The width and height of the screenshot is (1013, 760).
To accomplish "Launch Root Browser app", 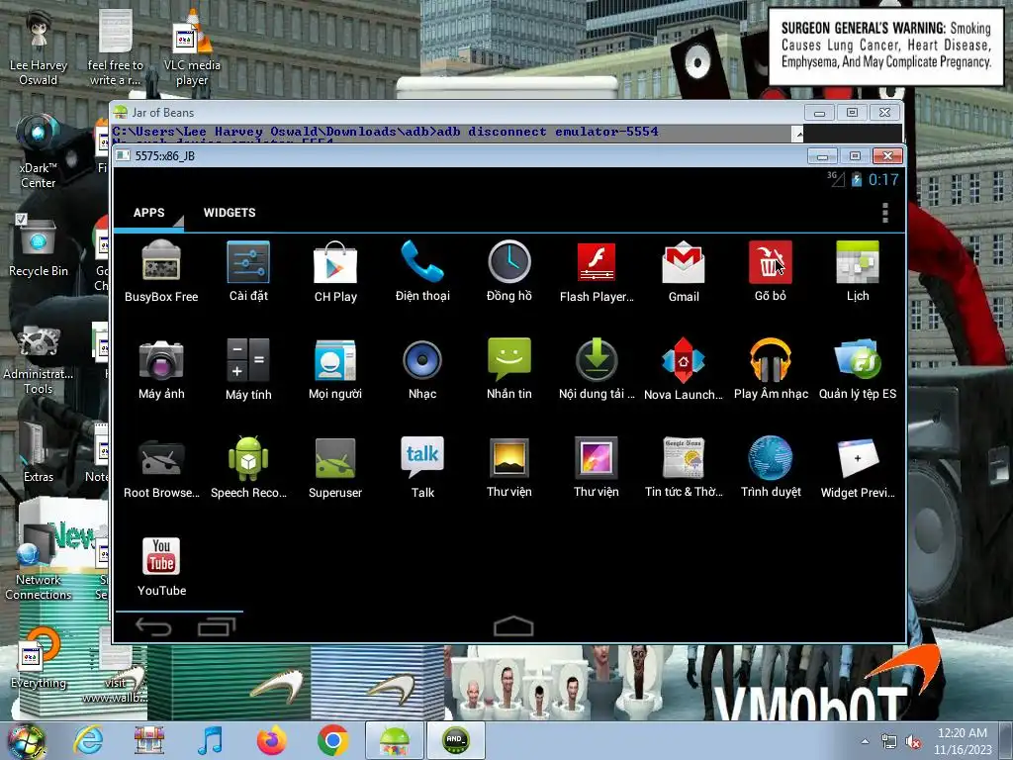I will (x=161, y=468).
